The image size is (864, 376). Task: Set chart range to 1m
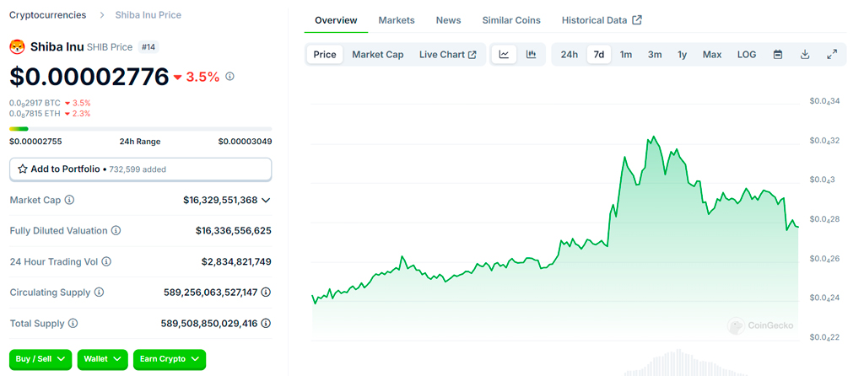(626, 55)
